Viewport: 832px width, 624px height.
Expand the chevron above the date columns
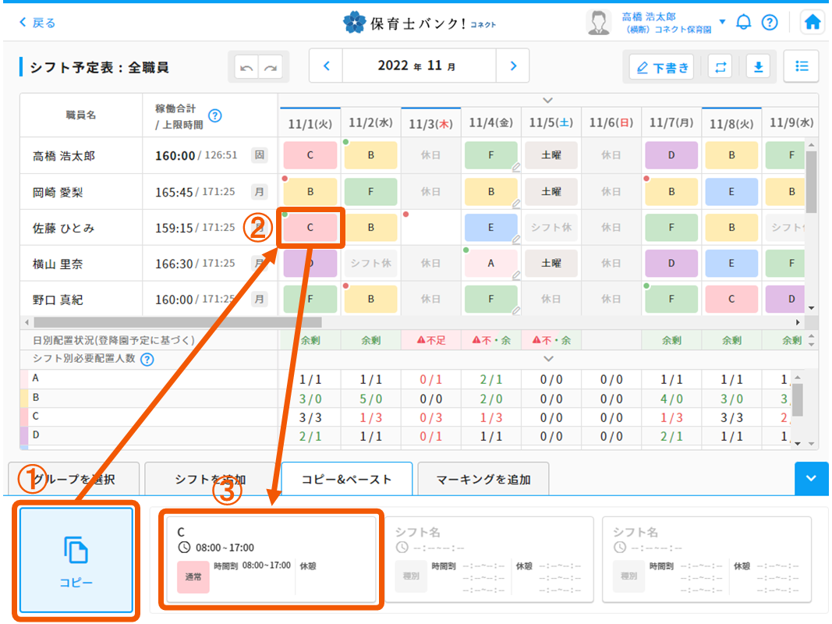[547, 100]
